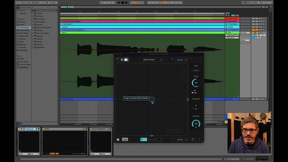Click the pitch and timbre XY puck
288x162 pixels.
point(152,99)
